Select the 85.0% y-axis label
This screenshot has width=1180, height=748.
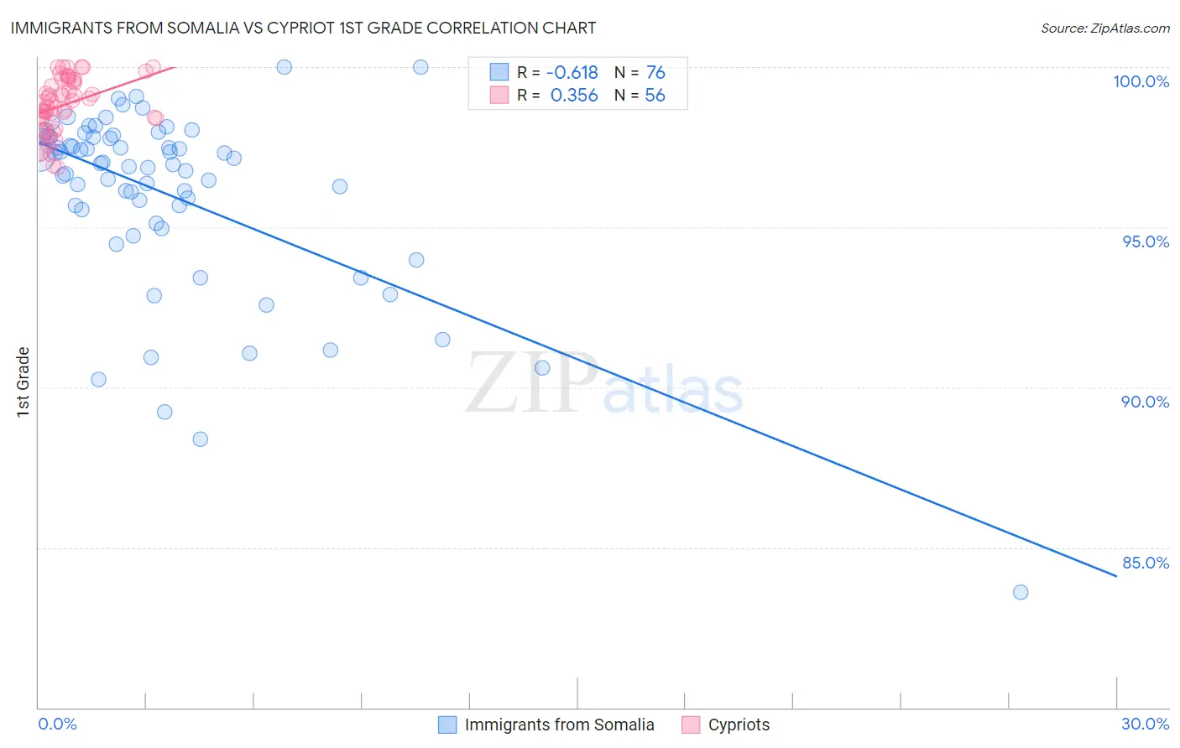point(1146,563)
